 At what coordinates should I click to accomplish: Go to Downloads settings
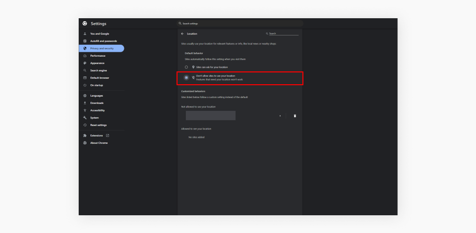click(x=102, y=103)
